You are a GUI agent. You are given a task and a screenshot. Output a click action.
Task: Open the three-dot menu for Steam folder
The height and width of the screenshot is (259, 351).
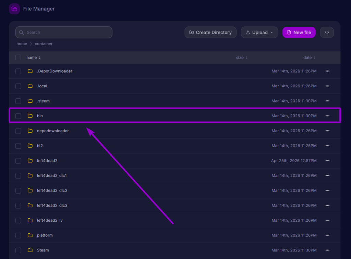pos(327,250)
